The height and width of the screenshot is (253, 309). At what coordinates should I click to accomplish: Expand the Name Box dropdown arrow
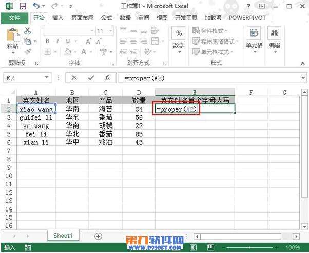tap(47, 77)
